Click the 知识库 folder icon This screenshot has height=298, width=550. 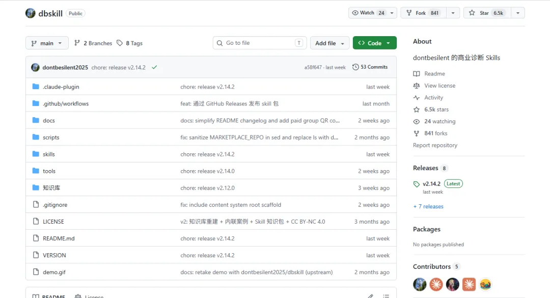tap(36, 187)
